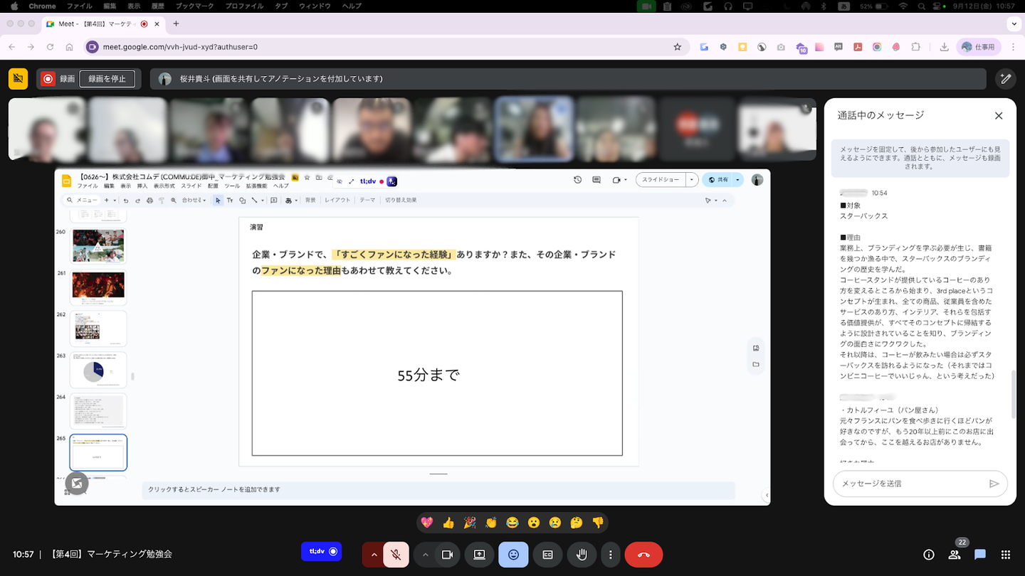The height and width of the screenshot is (576, 1025).
Task: Leave the call with red hangup button
Action: (x=643, y=555)
